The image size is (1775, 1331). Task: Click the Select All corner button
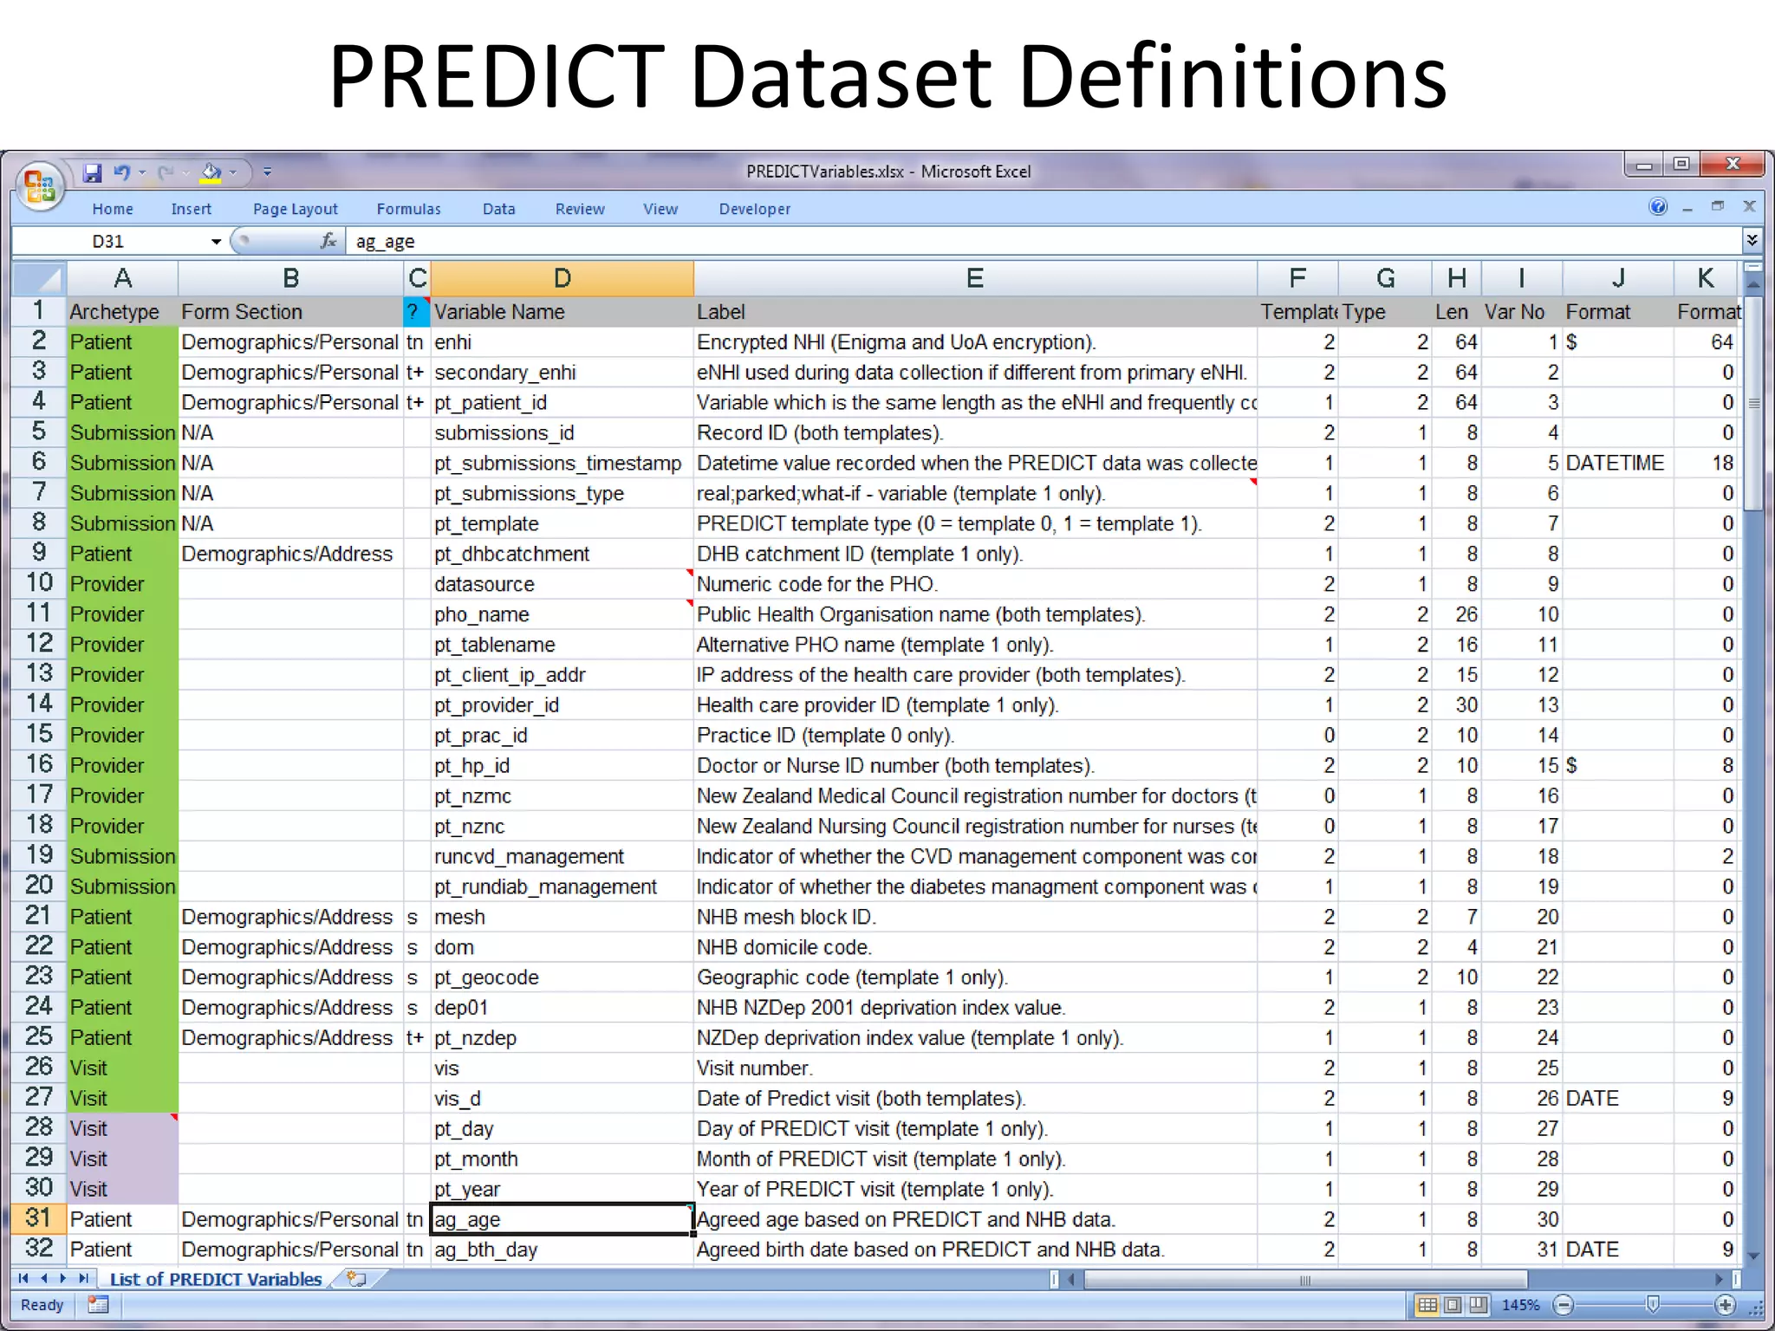[x=39, y=278]
